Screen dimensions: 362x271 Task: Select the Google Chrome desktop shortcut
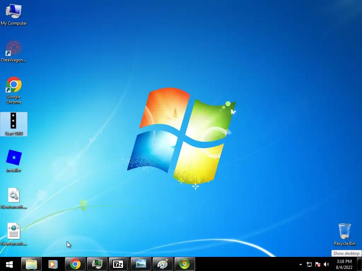click(x=14, y=90)
